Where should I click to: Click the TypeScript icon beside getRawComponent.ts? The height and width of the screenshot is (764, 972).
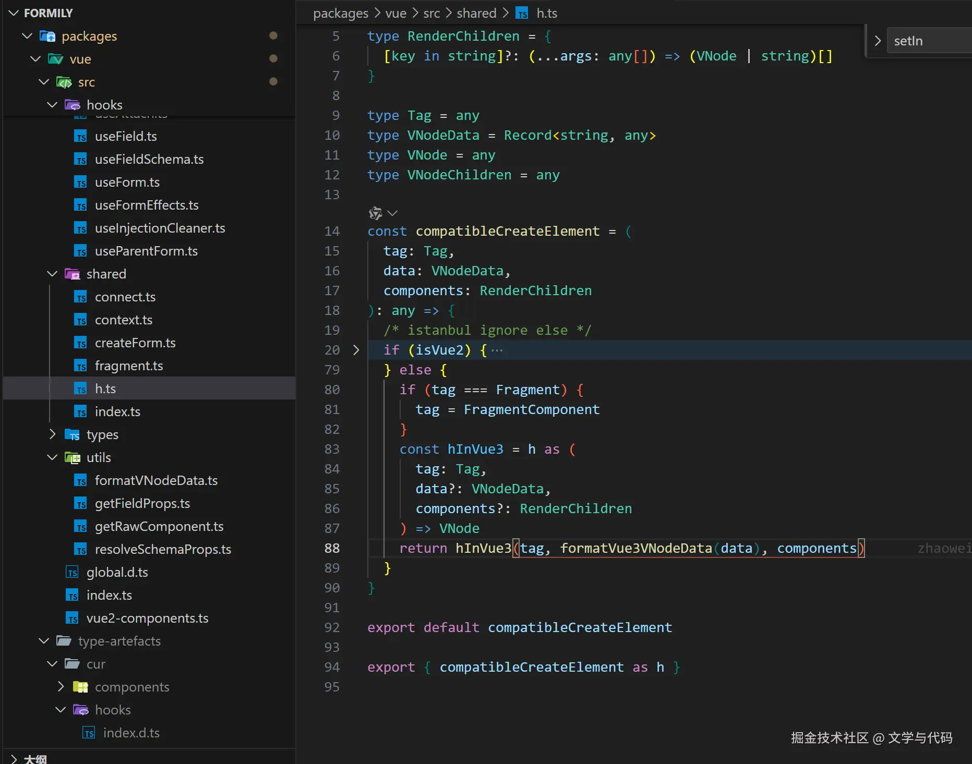point(81,526)
